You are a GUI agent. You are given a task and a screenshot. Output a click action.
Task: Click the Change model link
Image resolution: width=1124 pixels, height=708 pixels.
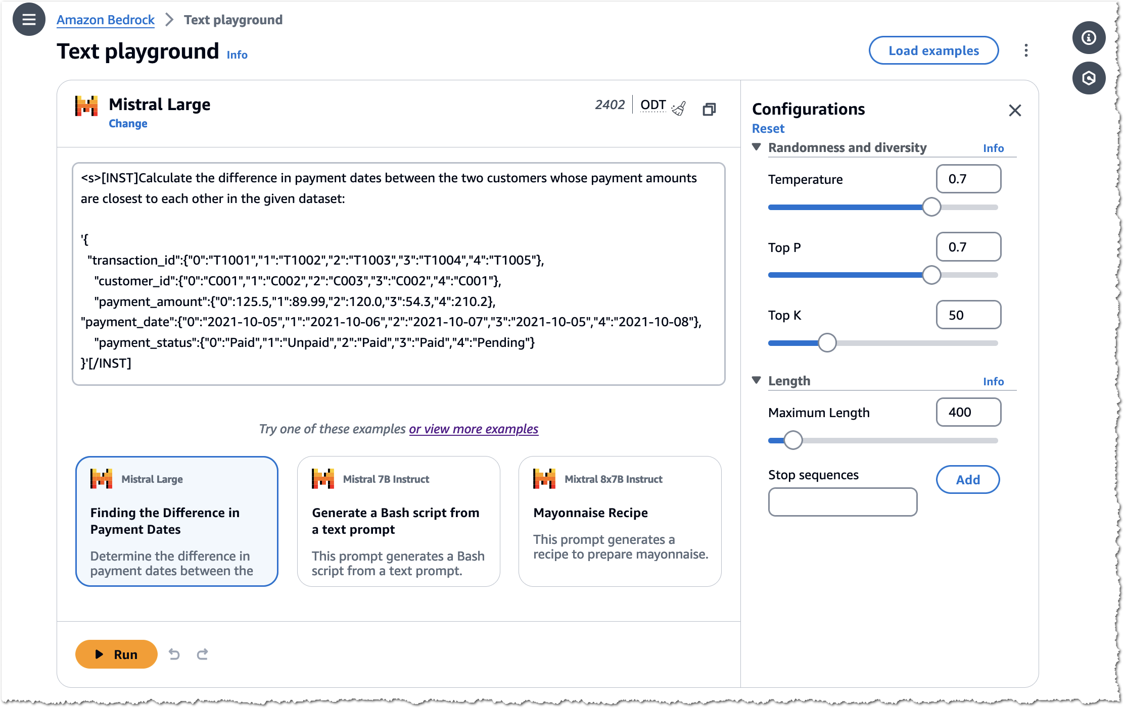(128, 123)
